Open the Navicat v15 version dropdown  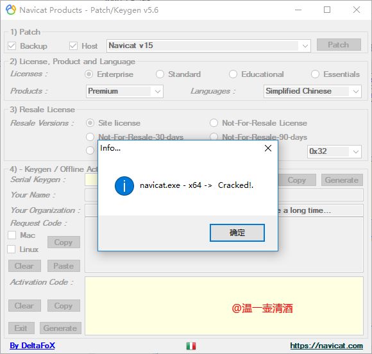click(208, 46)
